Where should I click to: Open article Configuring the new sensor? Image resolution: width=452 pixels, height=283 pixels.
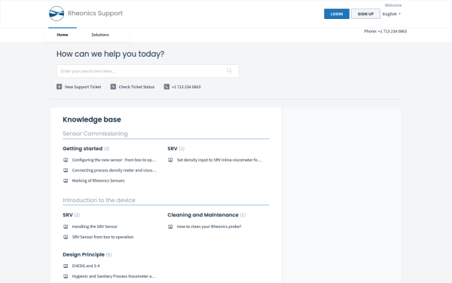tap(115, 160)
